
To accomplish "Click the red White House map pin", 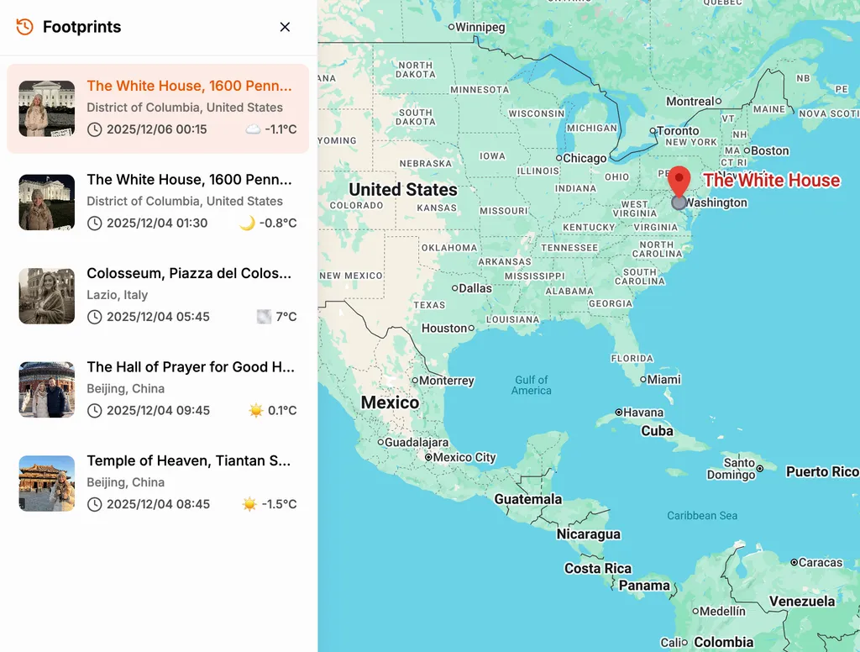I will click(x=679, y=182).
